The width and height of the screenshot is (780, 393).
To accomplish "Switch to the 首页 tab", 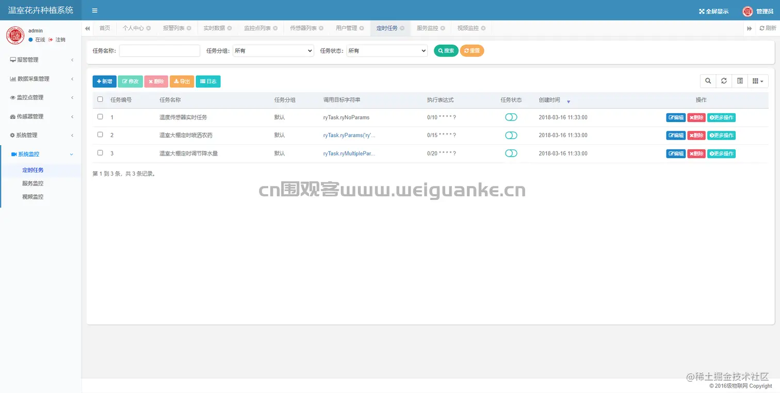I will coord(105,28).
